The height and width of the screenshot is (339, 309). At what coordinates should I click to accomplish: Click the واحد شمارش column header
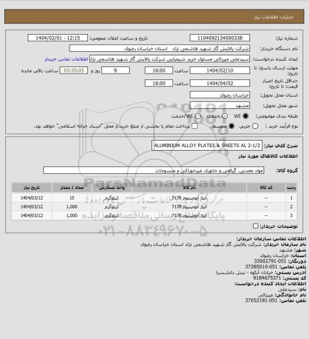coord(112,187)
